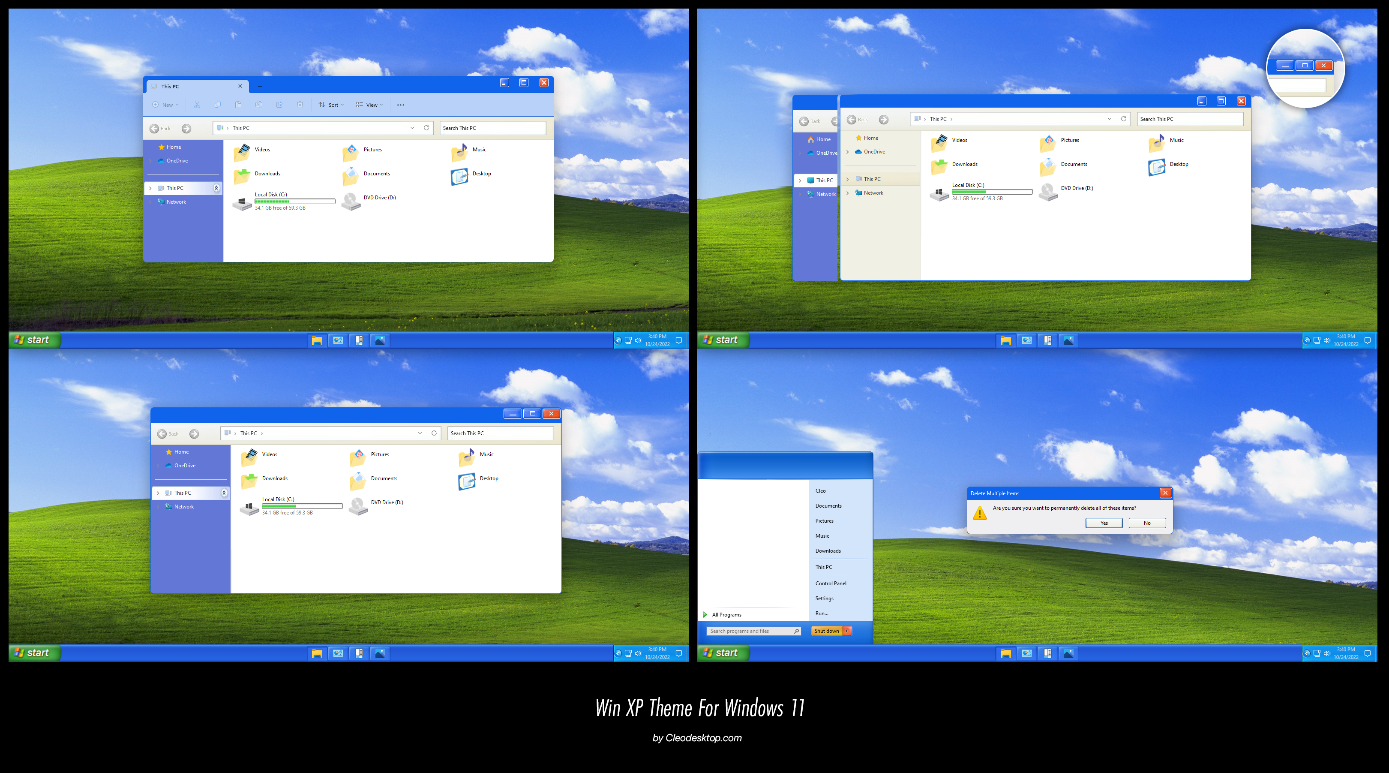Viewport: 1389px width, 773px height.
Task: Open the address history dropdown in the beige-sidebar window
Action: click(x=1109, y=119)
